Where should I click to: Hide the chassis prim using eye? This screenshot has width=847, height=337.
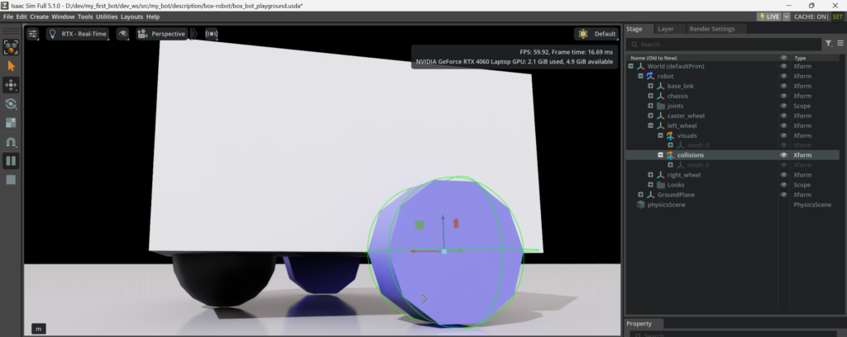[784, 96]
